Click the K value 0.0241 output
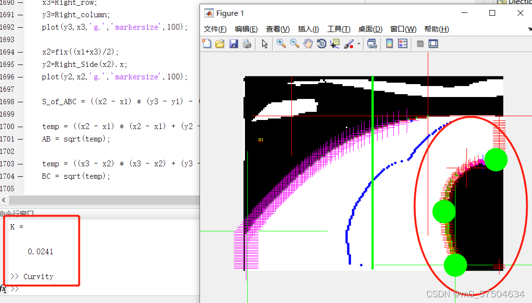The width and height of the screenshot is (532, 303). 40,251
